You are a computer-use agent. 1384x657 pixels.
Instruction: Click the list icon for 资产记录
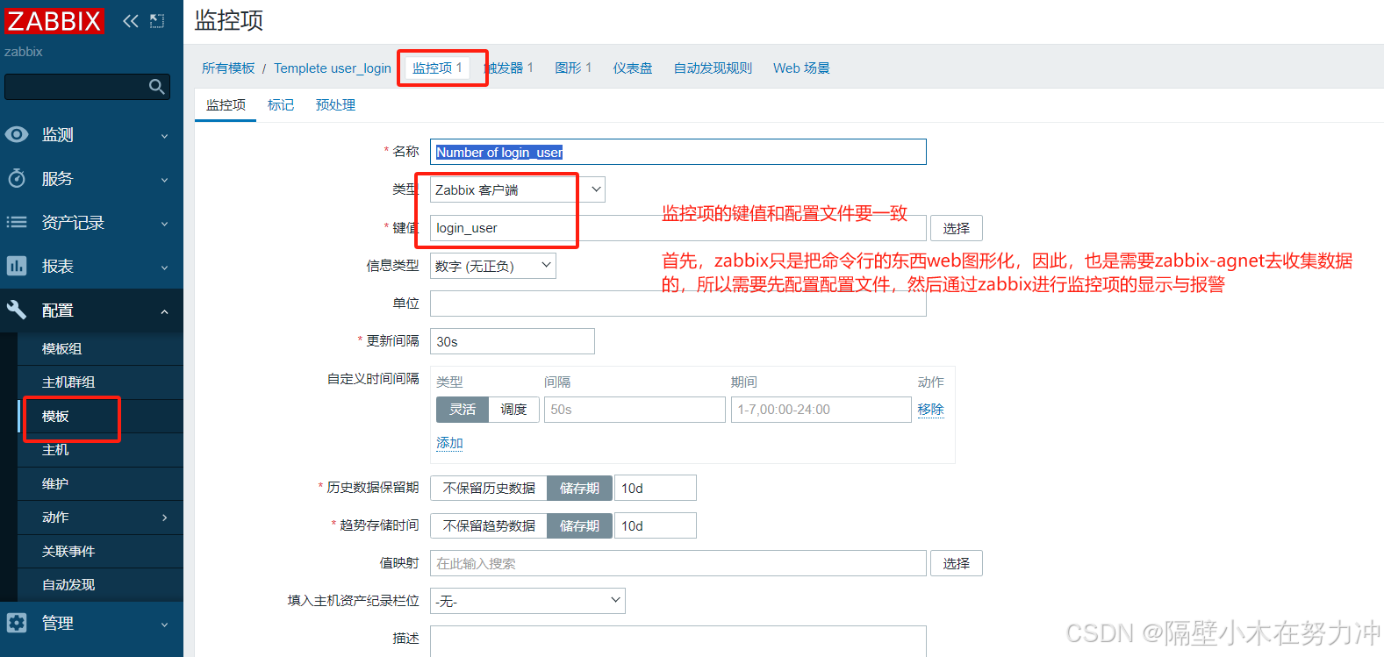tap(17, 222)
